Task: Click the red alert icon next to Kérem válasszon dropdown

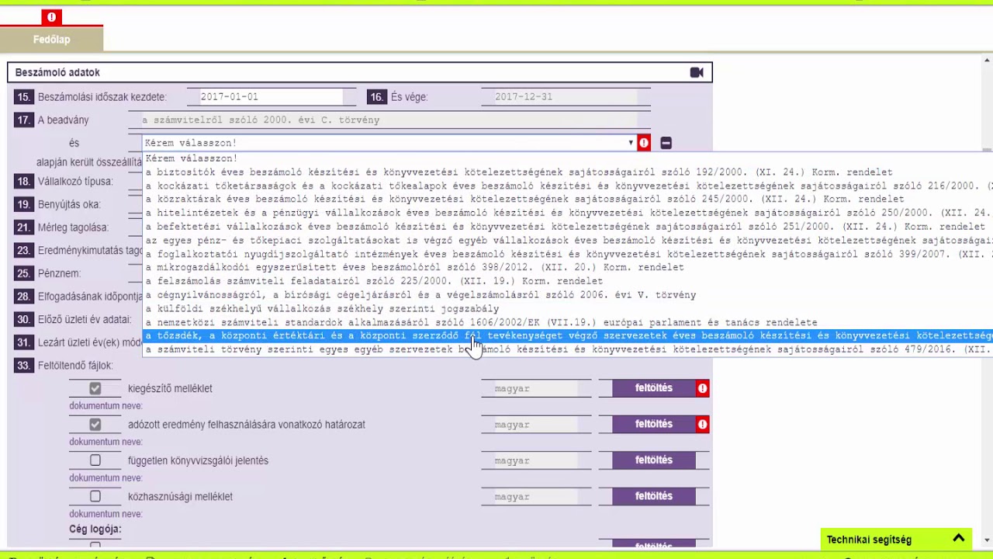Action: point(644,143)
